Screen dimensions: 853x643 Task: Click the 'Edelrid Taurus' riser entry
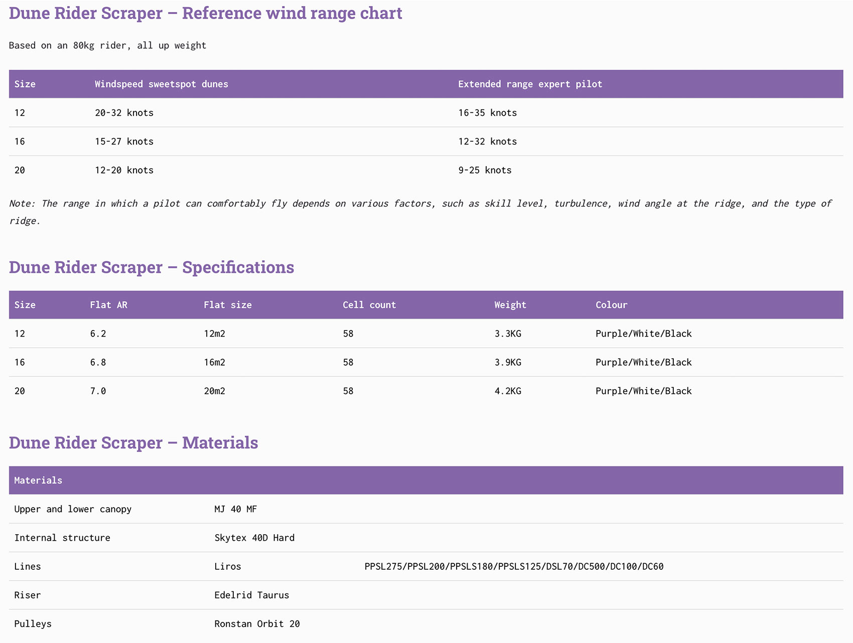point(251,595)
